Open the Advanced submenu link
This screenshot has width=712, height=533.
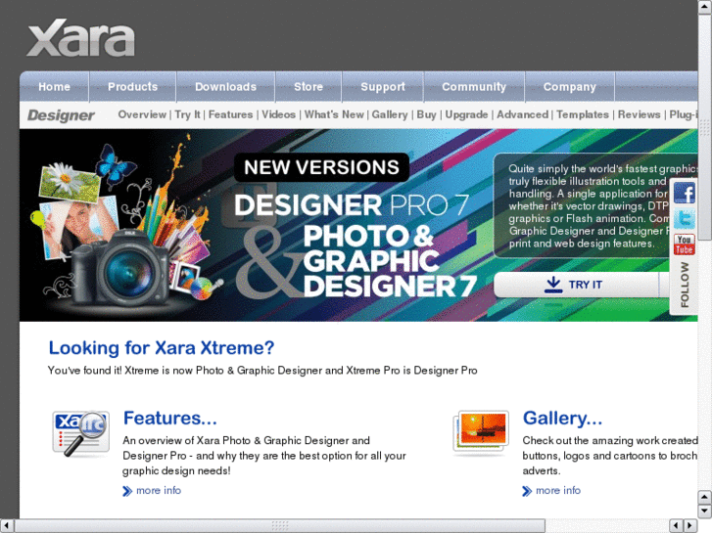tap(523, 114)
